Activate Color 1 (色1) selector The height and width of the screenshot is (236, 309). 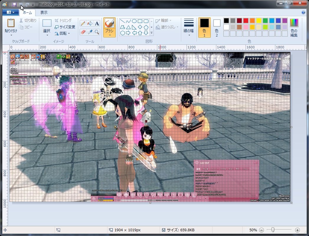[204, 27]
